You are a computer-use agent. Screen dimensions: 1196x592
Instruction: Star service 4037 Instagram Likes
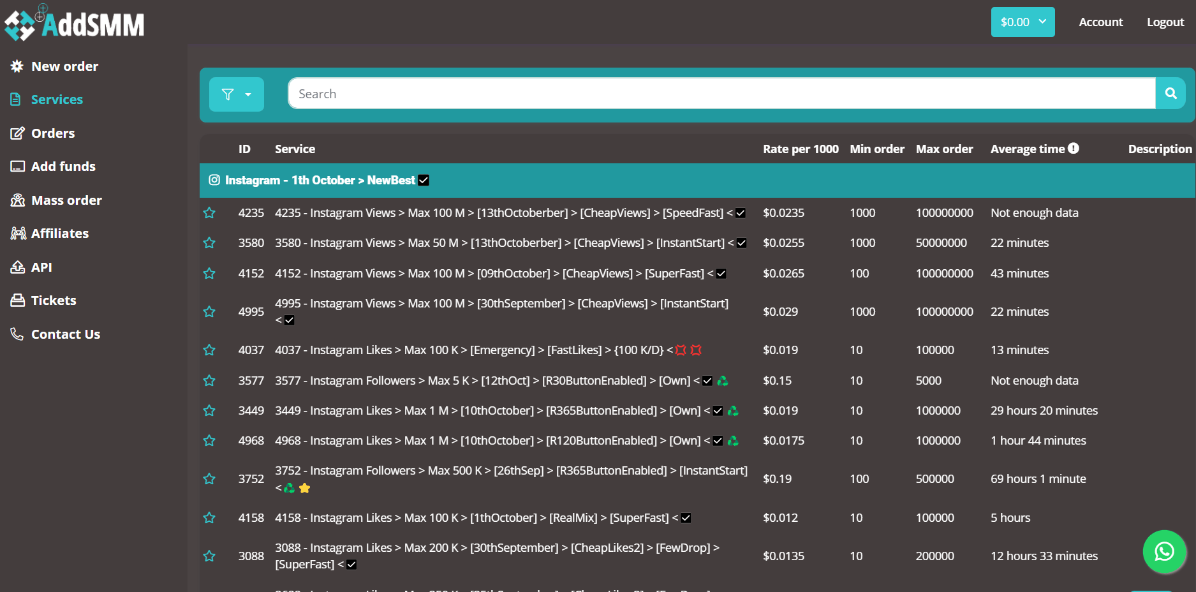(209, 350)
